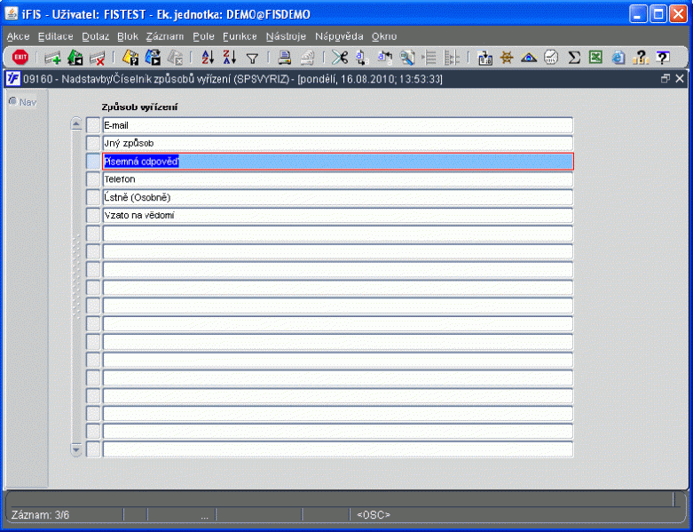Open the Nápověda menu
The width and height of the screenshot is (693, 532).
pos(339,36)
